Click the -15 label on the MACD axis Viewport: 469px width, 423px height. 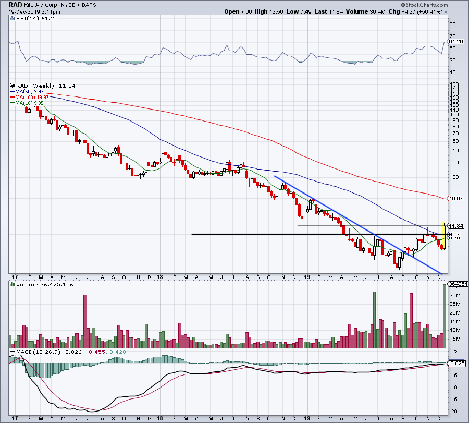click(454, 400)
